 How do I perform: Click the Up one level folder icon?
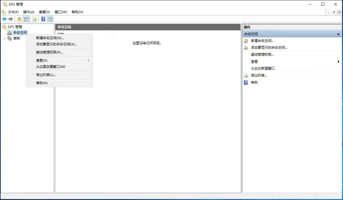point(19,19)
